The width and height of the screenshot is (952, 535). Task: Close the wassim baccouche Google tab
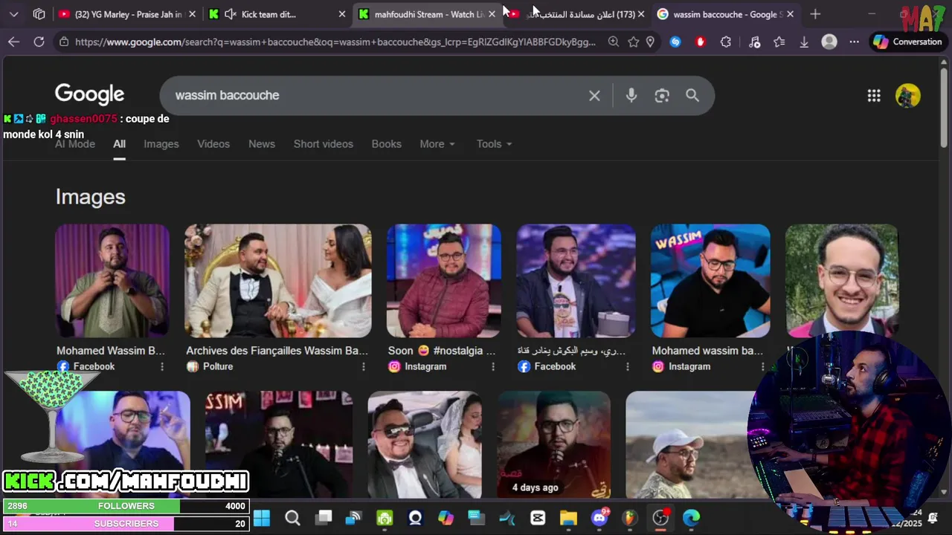pos(790,14)
